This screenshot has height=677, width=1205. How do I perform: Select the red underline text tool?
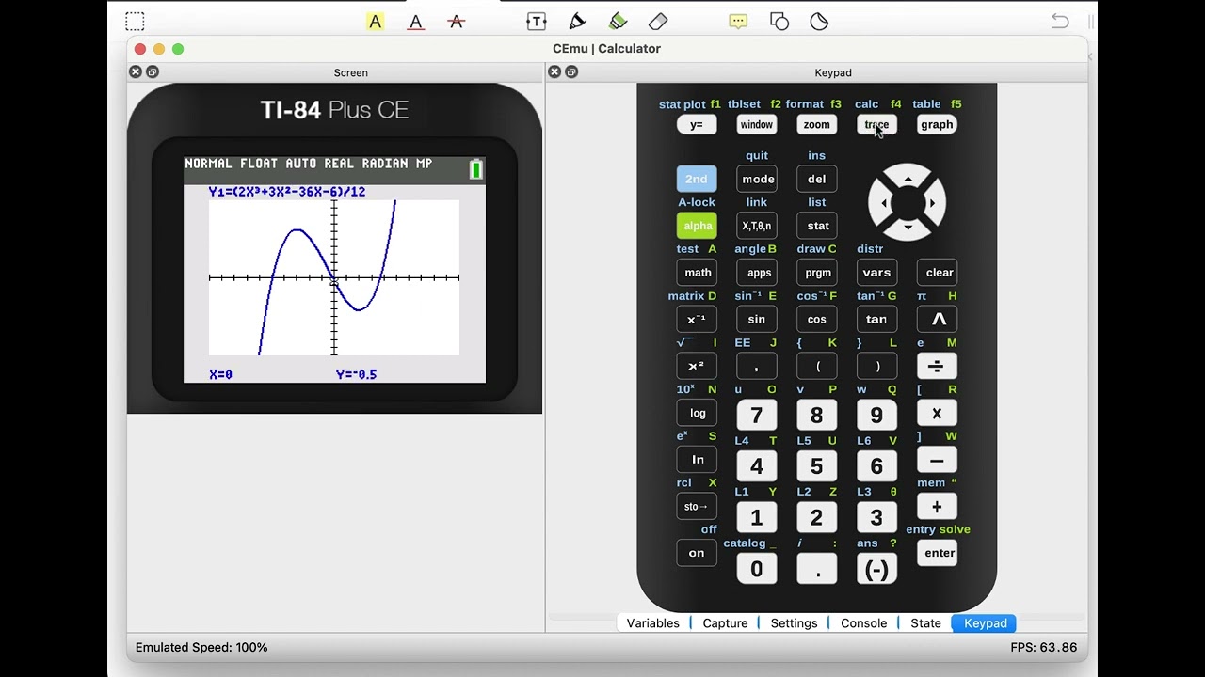click(415, 21)
